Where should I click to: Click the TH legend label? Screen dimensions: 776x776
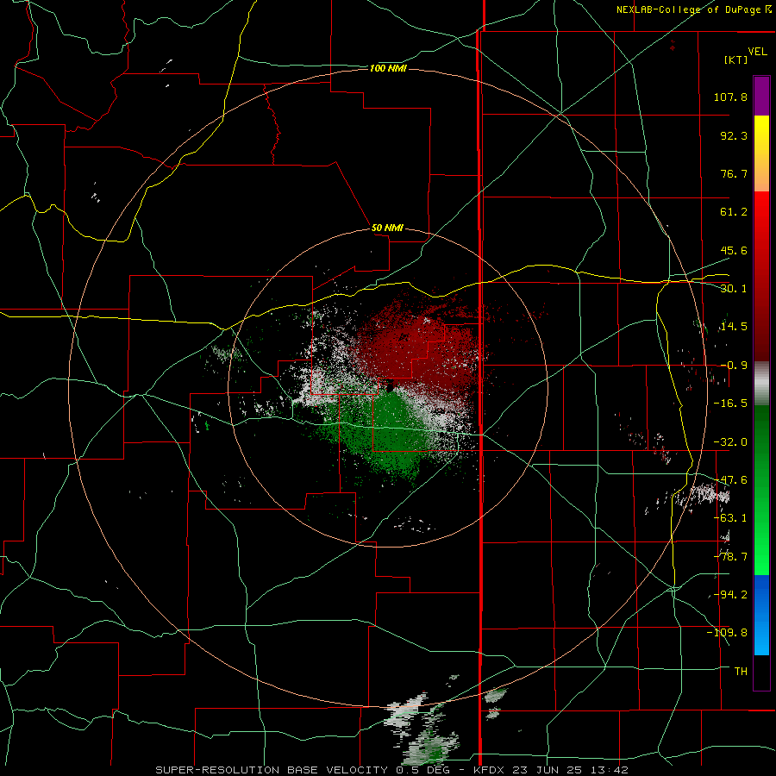pyautogui.click(x=741, y=672)
